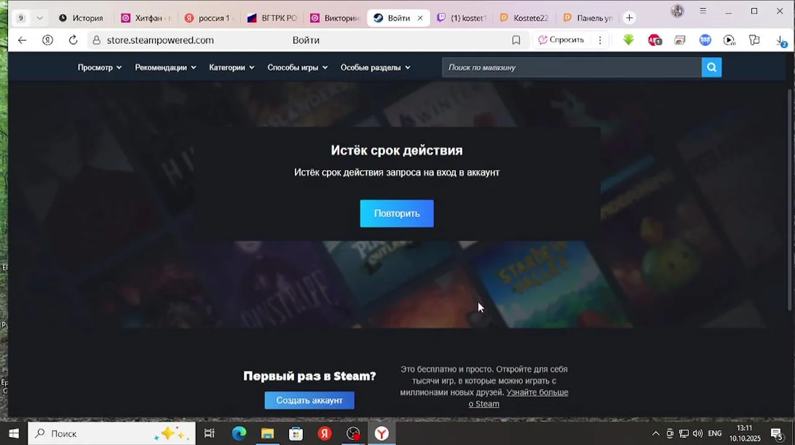The image size is (795, 445).
Task: Open File Explorer from the taskbar
Action: pos(267,433)
